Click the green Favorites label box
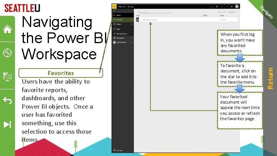This screenshot has width=277, height=156. pos(61,73)
